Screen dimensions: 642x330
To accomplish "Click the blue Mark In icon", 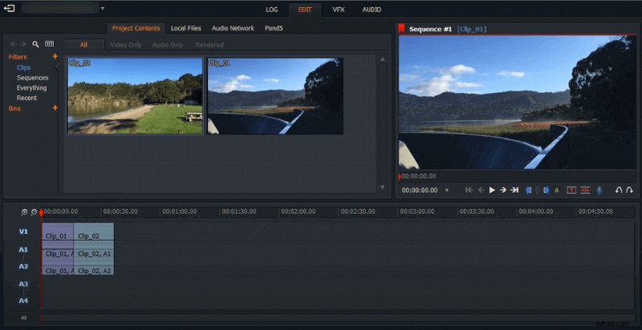I will click(529, 190).
